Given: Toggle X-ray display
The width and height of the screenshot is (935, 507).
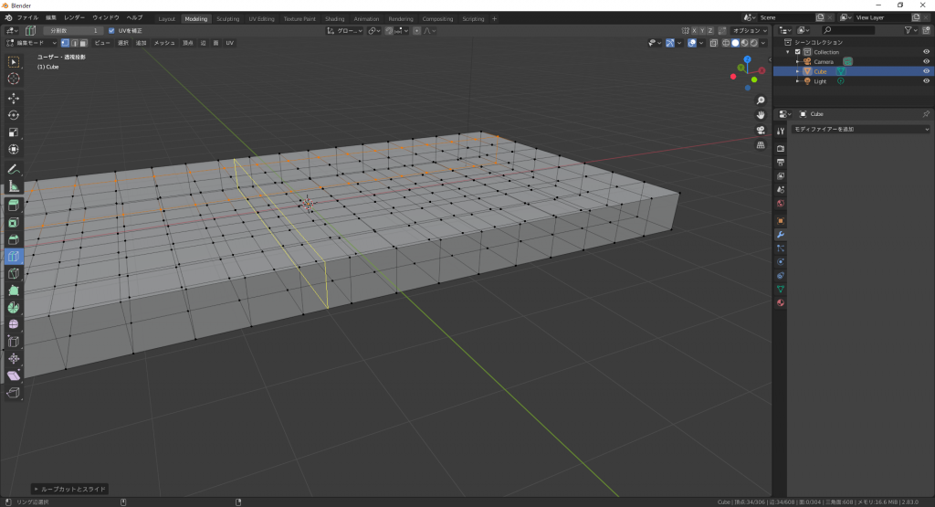Looking at the screenshot, I should (713, 43).
